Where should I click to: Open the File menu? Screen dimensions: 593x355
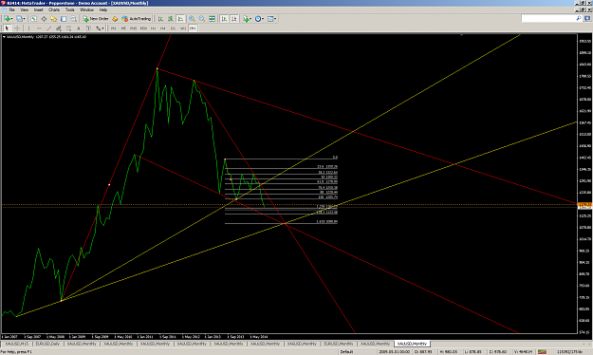[12, 9]
